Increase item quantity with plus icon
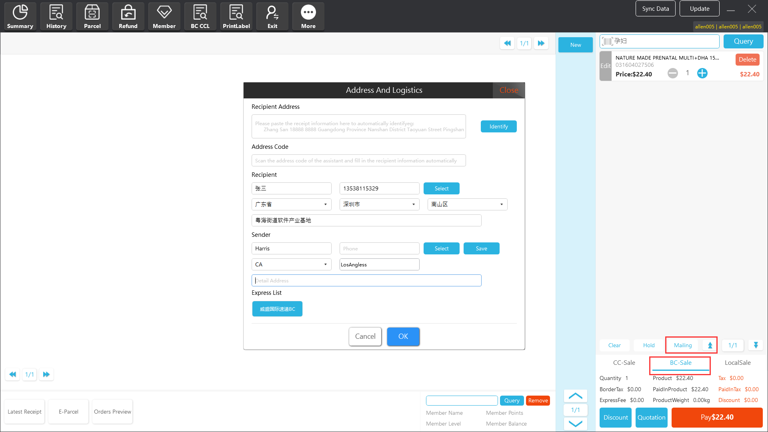Screen dimensions: 768x432 pyautogui.click(x=702, y=73)
